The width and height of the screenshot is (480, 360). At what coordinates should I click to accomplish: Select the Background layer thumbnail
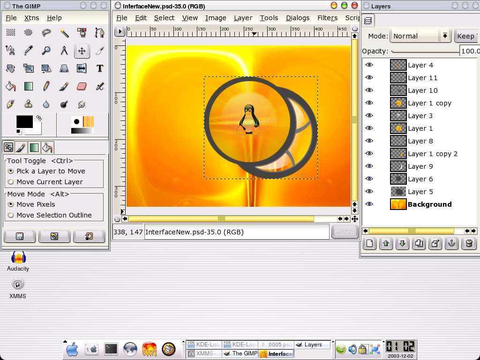pyautogui.click(x=398, y=204)
